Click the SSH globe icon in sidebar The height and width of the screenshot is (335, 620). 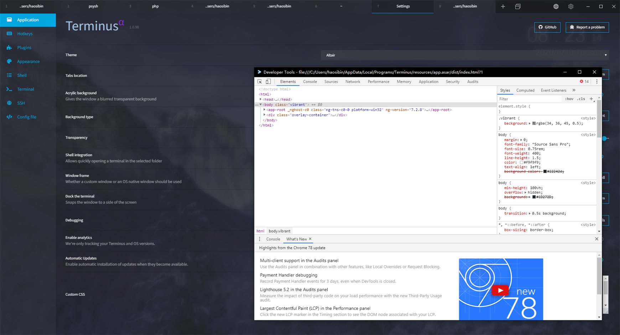click(9, 103)
